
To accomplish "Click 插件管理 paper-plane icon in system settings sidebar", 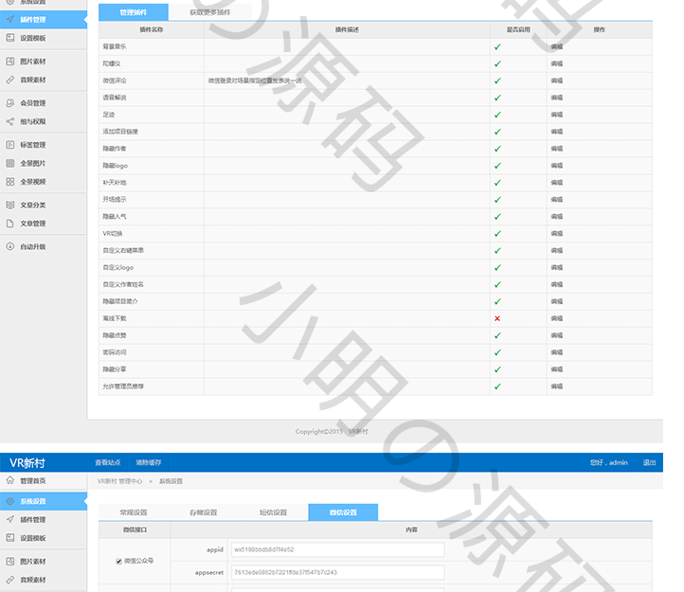I will (10, 519).
